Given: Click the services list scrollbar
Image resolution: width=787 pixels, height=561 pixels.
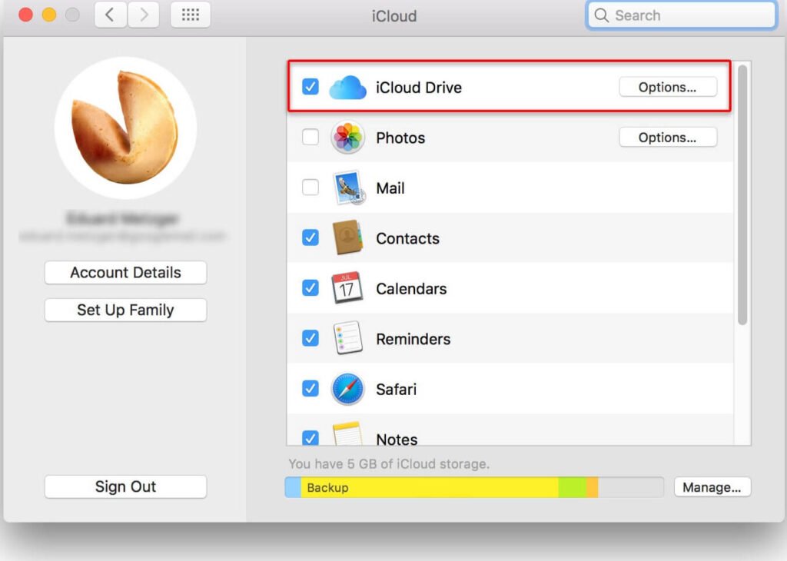Looking at the screenshot, I should click(x=742, y=194).
